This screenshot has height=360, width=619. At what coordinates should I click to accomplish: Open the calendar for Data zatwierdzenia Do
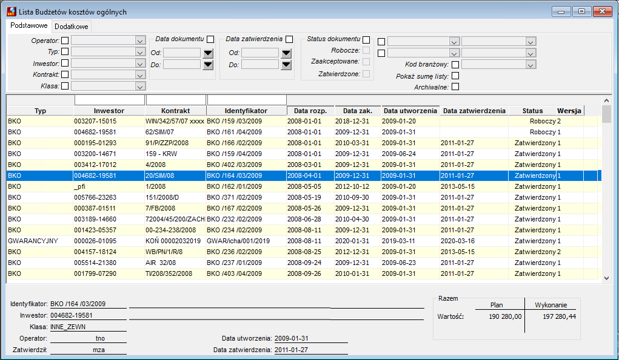pos(286,65)
